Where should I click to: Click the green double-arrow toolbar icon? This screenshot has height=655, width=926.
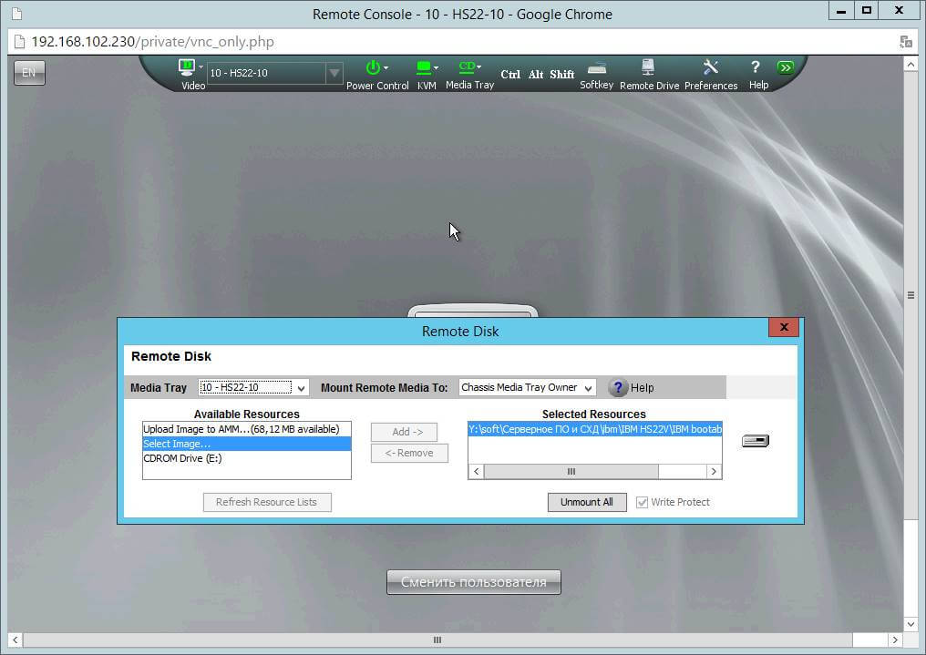786,67
